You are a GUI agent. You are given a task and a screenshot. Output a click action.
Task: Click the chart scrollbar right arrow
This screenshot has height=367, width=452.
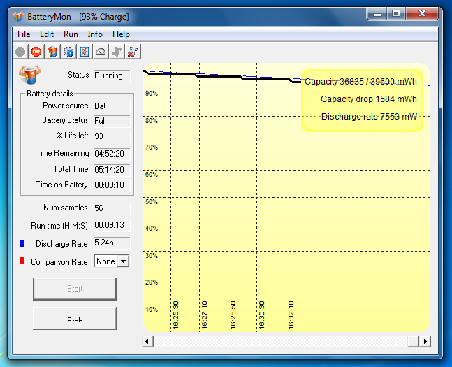click(x=425, y=342)
